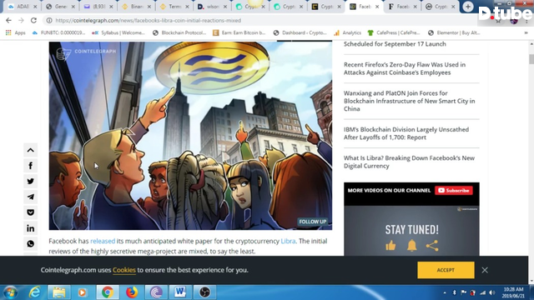Launch Internet Explorer from taskbar
The image size is (534, 300).
(35, 292)
